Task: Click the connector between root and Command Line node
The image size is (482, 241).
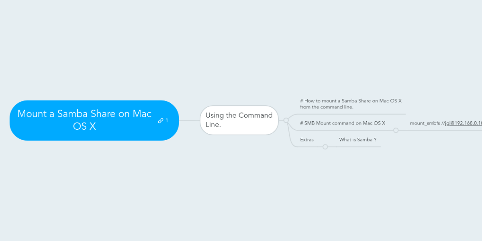Action: (x=189, y=120)
